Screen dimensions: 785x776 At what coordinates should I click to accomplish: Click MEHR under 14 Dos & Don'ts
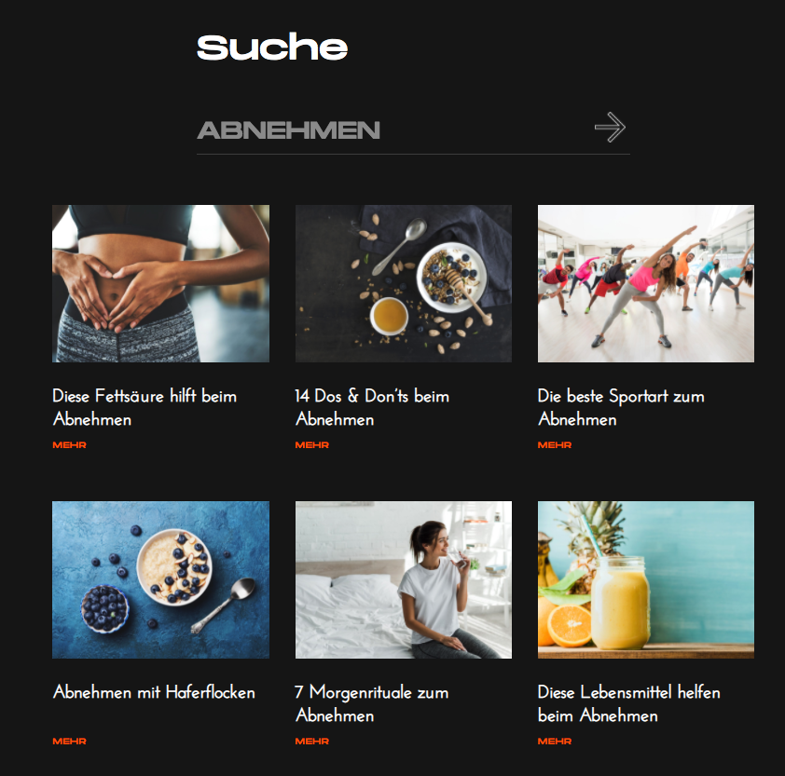[312, 444]
